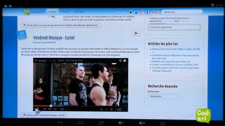Click the watch later clock icon
The height and width of the screenshot is (126, 225).
point(101,109)
